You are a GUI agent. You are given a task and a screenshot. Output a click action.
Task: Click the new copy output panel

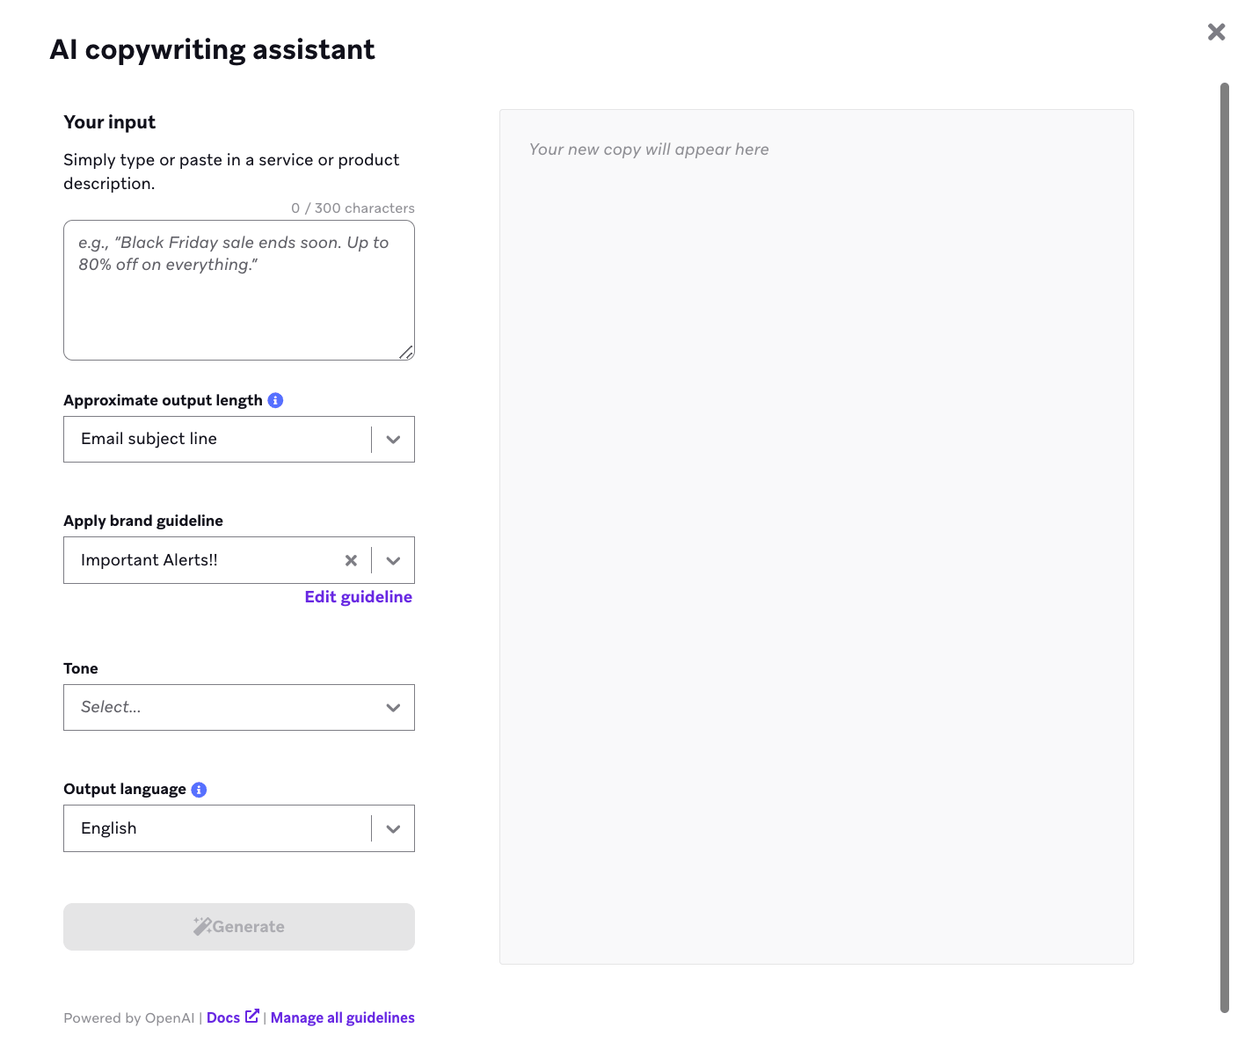click(x=817, y=536)
